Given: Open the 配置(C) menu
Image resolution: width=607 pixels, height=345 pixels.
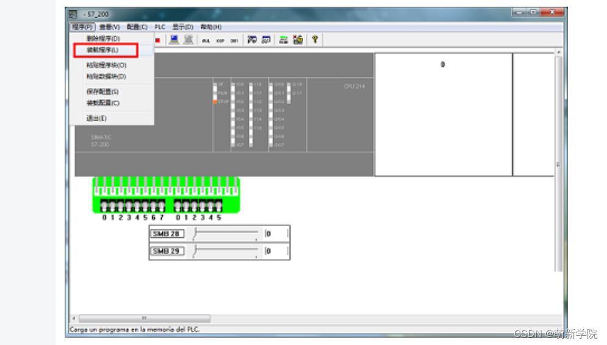Looking at the screenshot, I should pyautogui.click(x=137, y=27).
